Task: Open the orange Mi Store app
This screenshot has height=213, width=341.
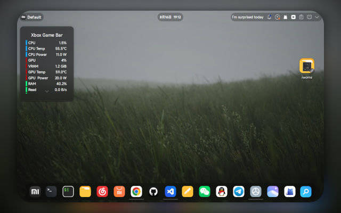Action: pos(119,192)
